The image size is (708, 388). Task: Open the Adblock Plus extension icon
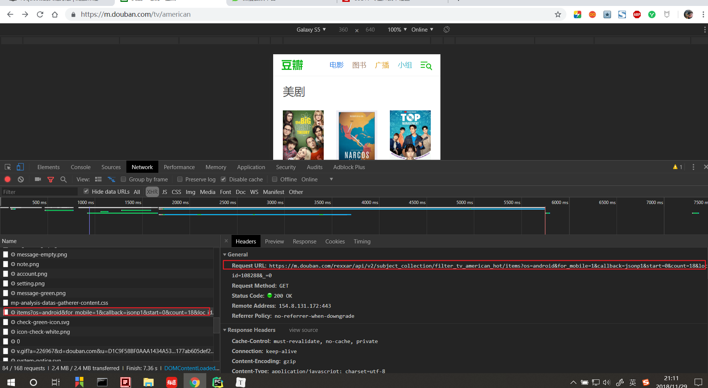tap(637, 14)
